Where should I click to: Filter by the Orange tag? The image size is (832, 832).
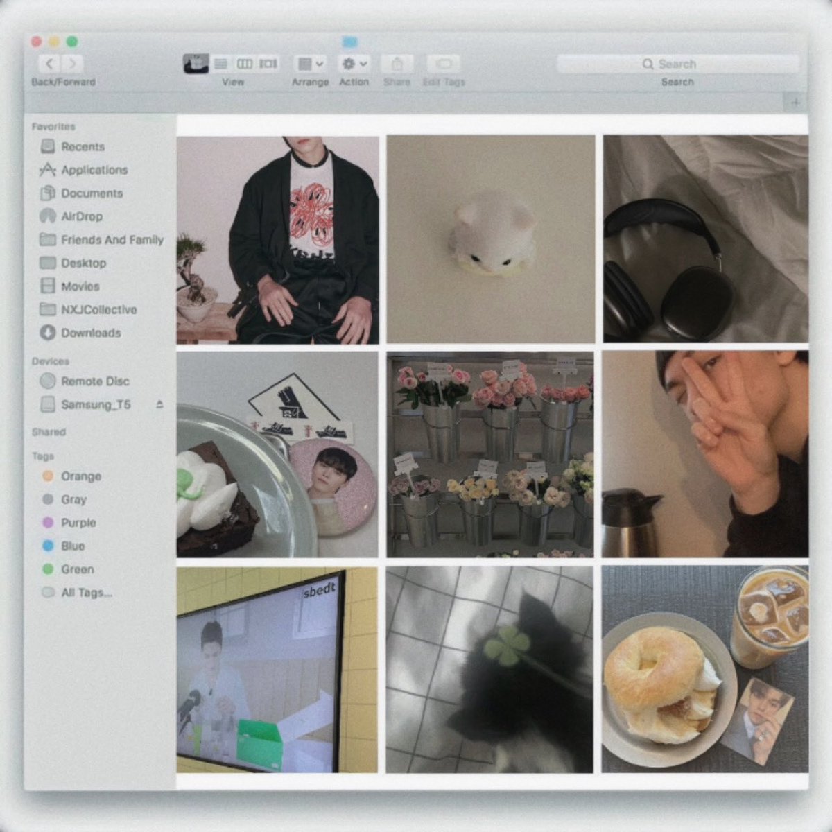pyautogui.click(x=80, y=476)
